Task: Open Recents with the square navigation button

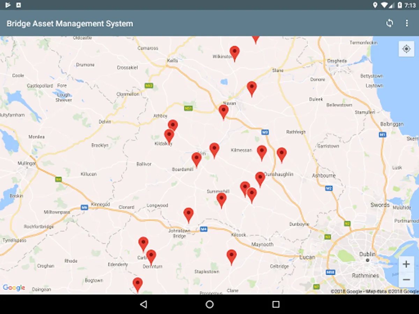Action: click(x=275, y=304)
